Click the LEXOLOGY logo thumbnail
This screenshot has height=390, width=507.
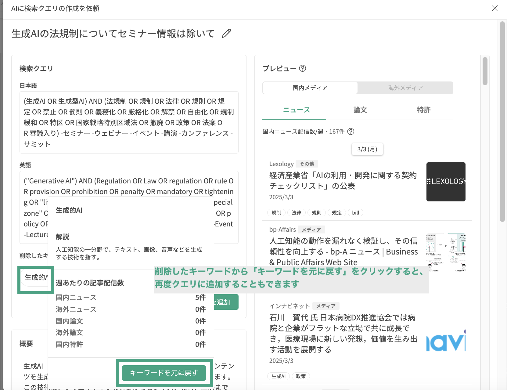tap(446, 182)
